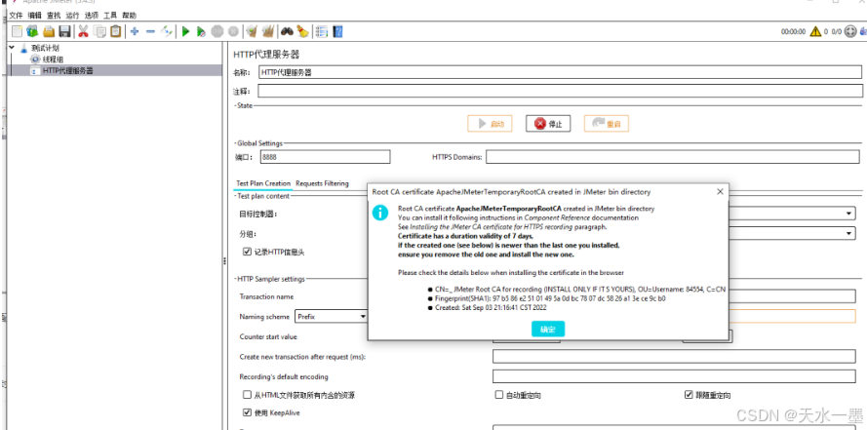Click the grey round thread status icon
This screenshot has height=430, width=867.
(x=850, y=31)
